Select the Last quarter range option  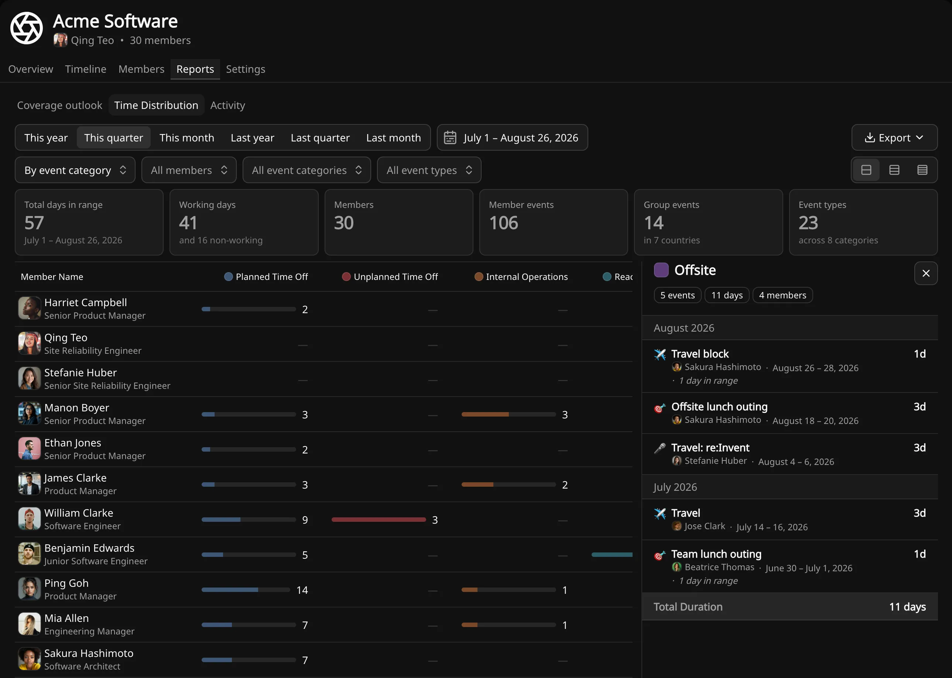point(320,137)
